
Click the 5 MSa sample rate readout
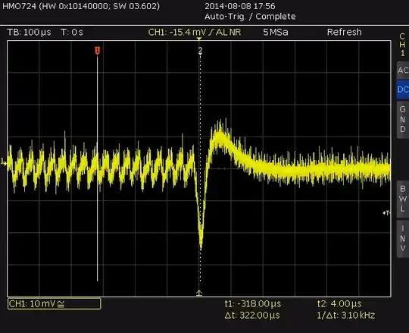pos(276,33)
